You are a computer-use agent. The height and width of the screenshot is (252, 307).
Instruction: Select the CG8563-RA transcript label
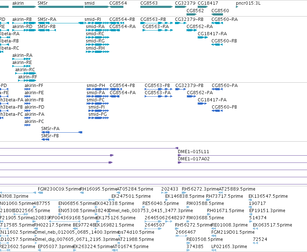pyautogui.click(x=155, y=27)
